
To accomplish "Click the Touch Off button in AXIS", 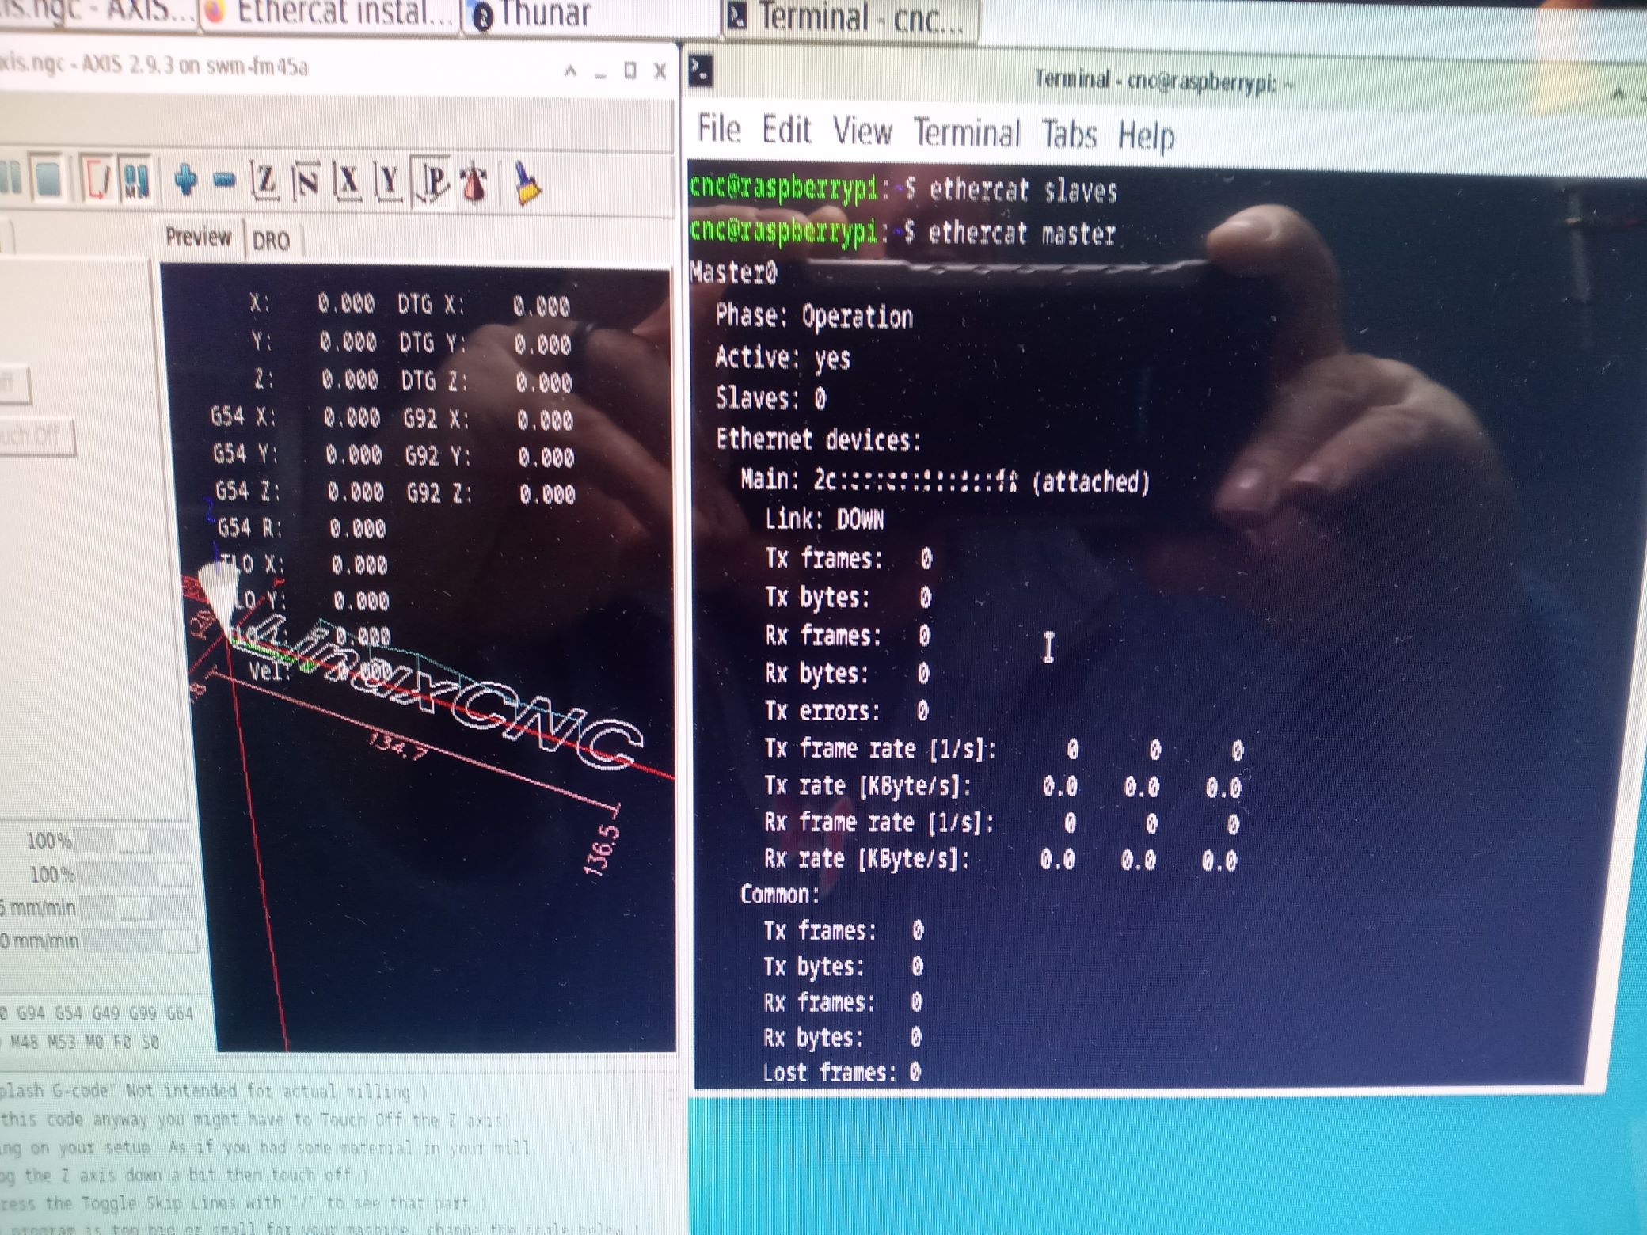I will (36, 436).
